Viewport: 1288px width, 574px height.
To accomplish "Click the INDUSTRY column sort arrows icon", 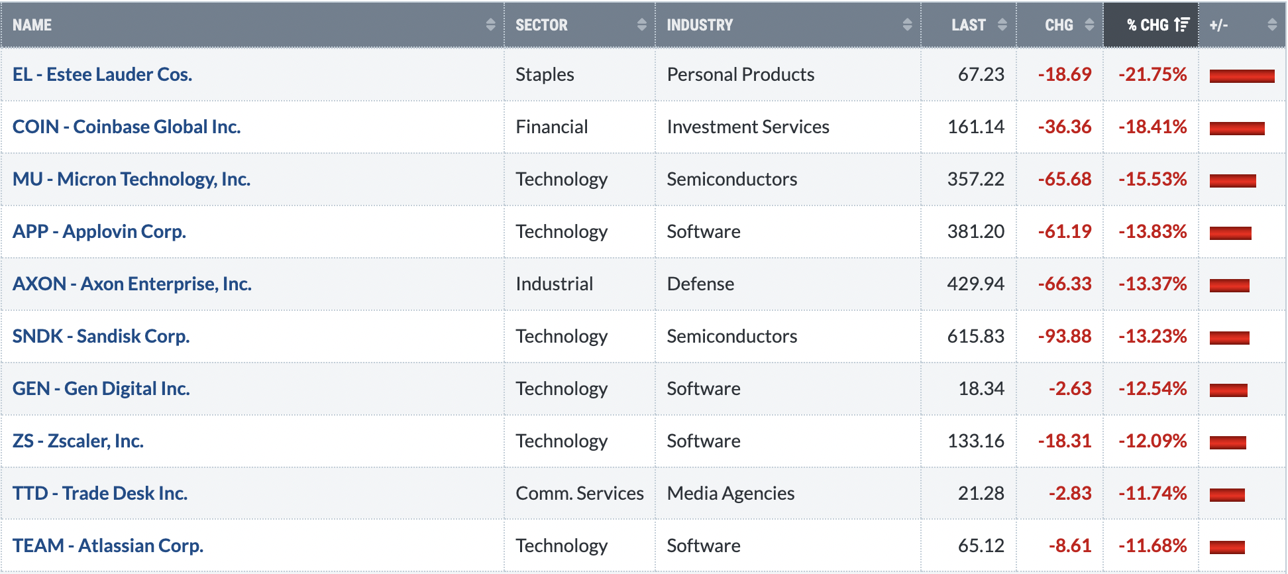I will click(x=907, y=25).
